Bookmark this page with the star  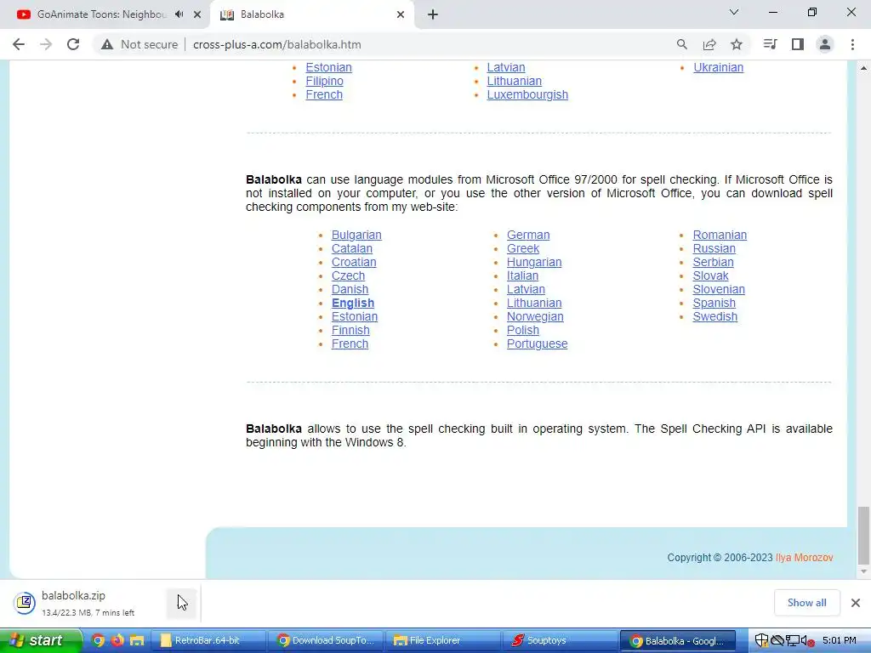point(737,44)
